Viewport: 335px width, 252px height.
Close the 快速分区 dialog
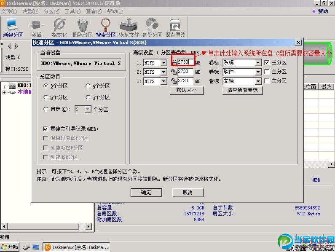298,42
